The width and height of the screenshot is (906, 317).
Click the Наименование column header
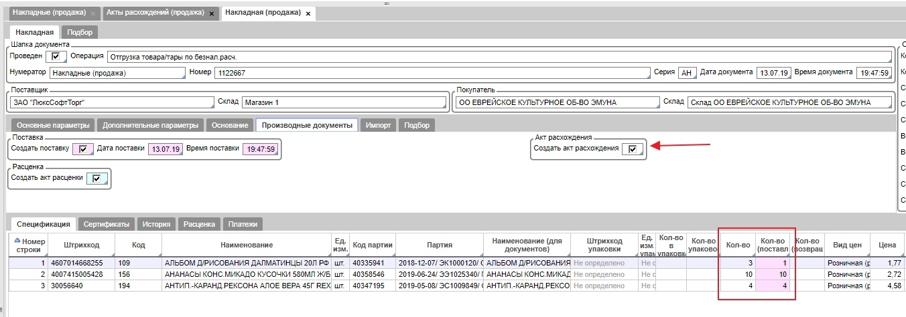coord(247,245)
